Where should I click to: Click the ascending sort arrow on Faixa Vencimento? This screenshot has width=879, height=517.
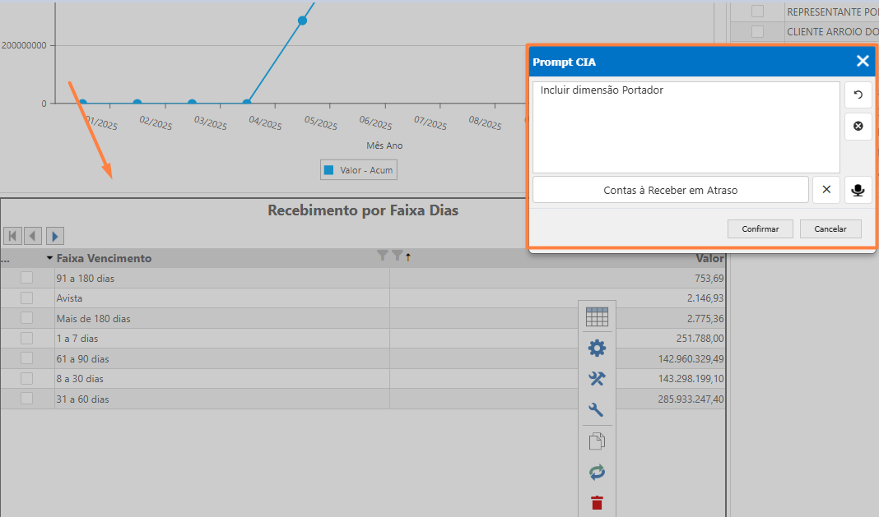click(408, 256)
